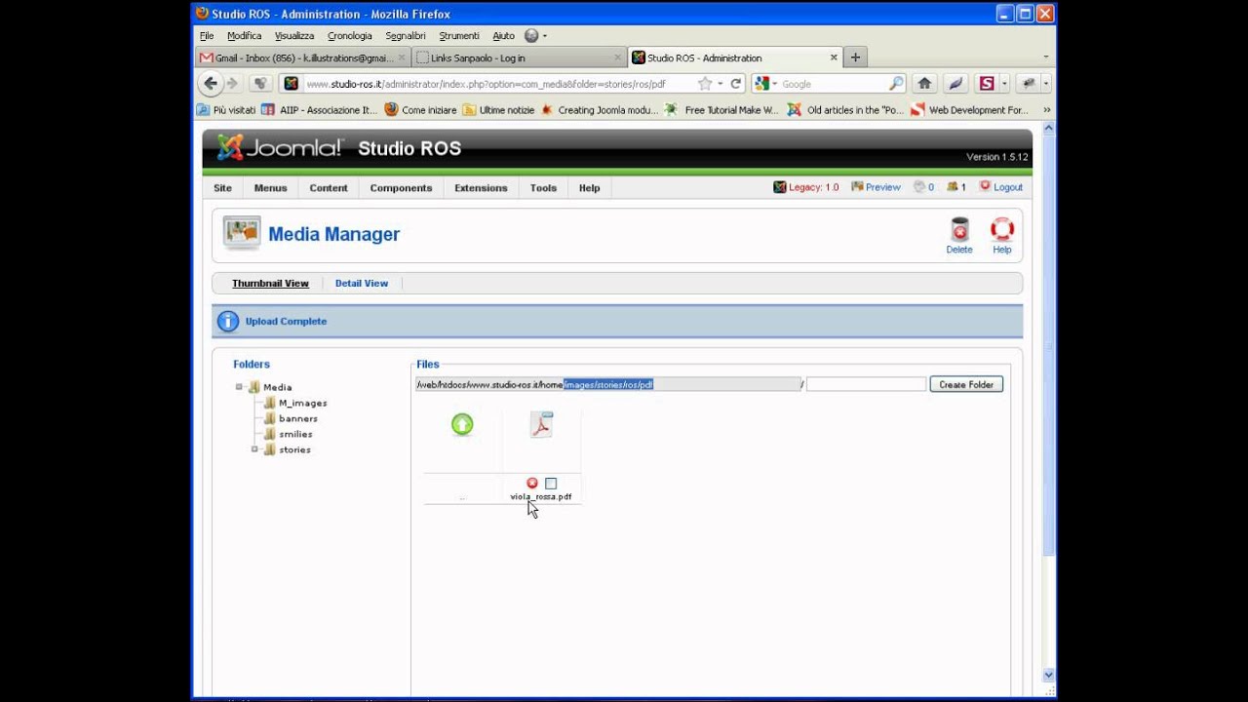Collapse the Media folder tree root
Viewport: 1248px width, 702px height.
(x=239, y=387)
